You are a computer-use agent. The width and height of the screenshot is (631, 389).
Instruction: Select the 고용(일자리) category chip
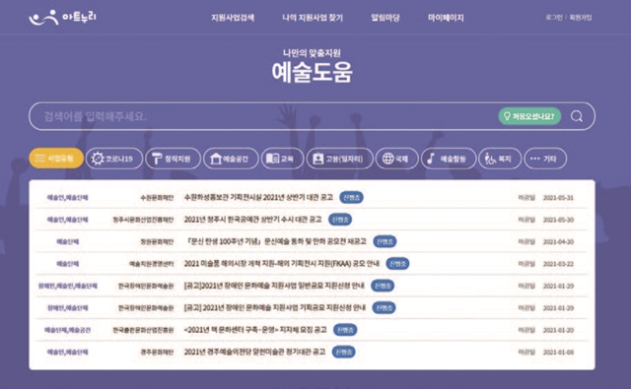[x=339, y=159]
